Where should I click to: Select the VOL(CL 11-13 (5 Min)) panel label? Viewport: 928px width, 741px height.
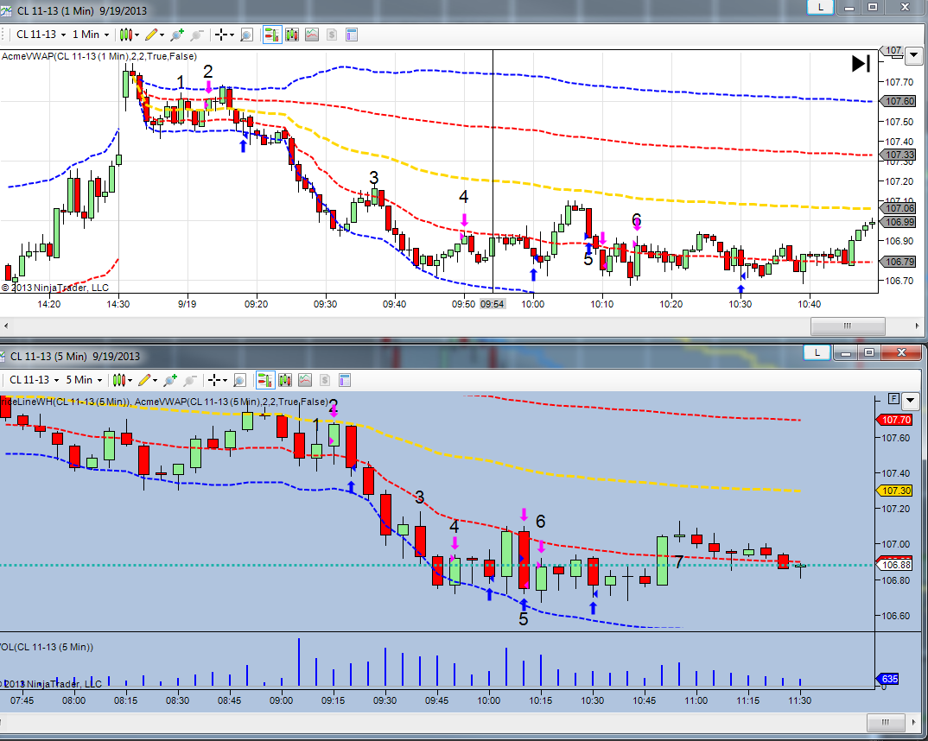pos(47,646)
